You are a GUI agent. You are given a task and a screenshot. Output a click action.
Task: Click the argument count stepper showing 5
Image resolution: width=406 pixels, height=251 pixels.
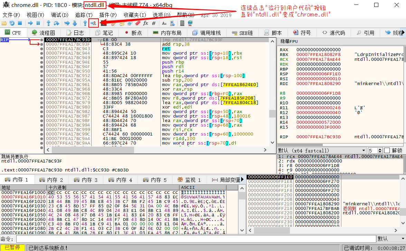375,150
